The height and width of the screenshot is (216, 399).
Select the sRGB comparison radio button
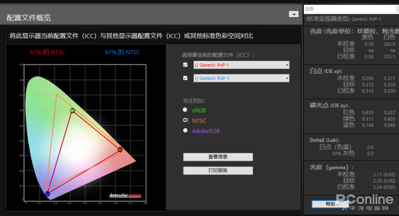pyautogui.click(x=185, y=110)
